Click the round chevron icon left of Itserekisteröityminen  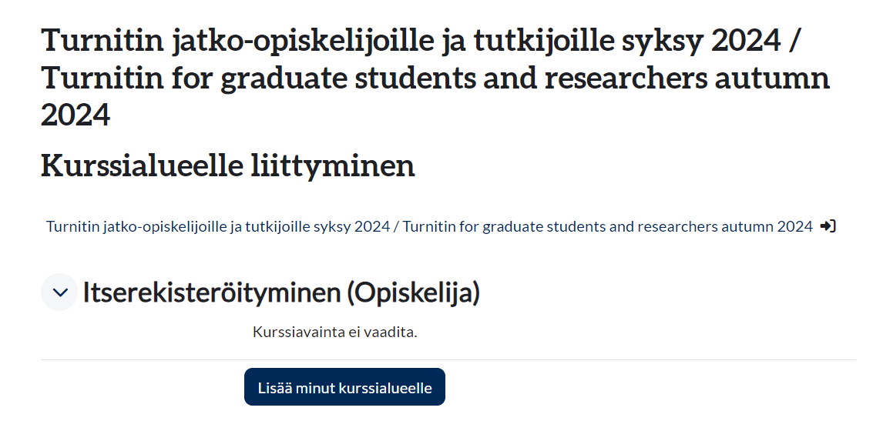click(x=59, y=292)
